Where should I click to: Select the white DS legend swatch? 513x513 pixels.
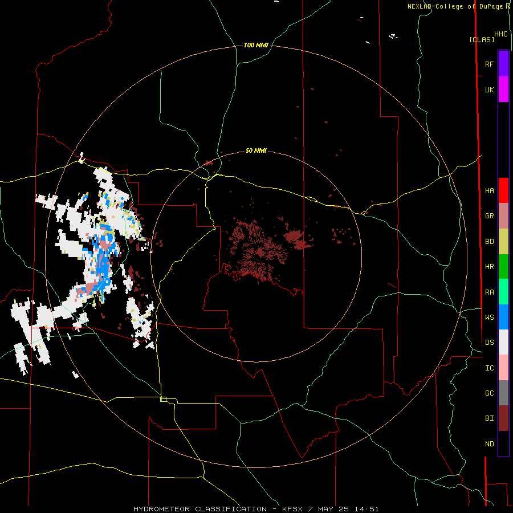point(503,342)
